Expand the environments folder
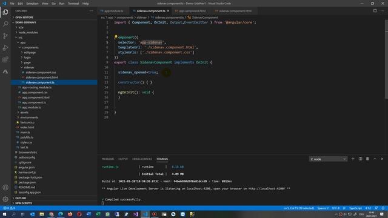 [x=29, y=117]
